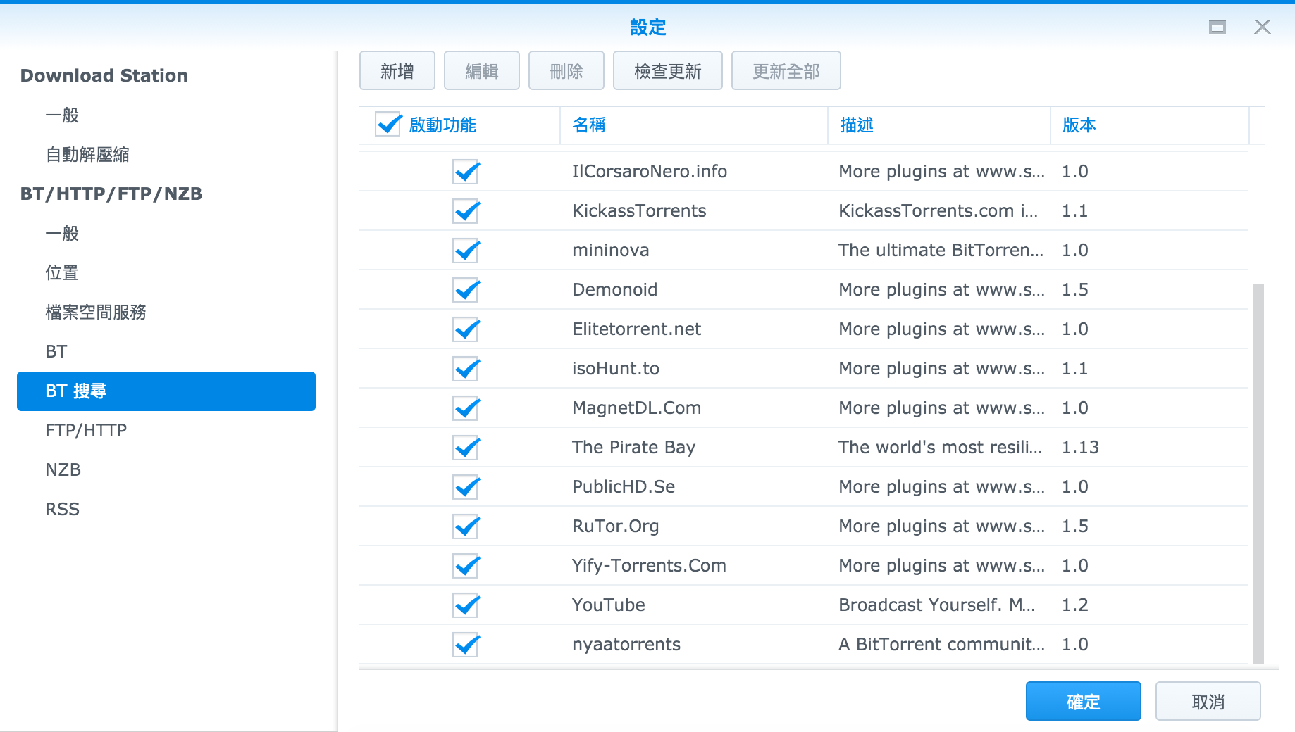Uncheck the IlCorsaroNero.info plugin
The width and height of the screenshot is (1295, 732).
pyautogui.click(x=466, y=172)
